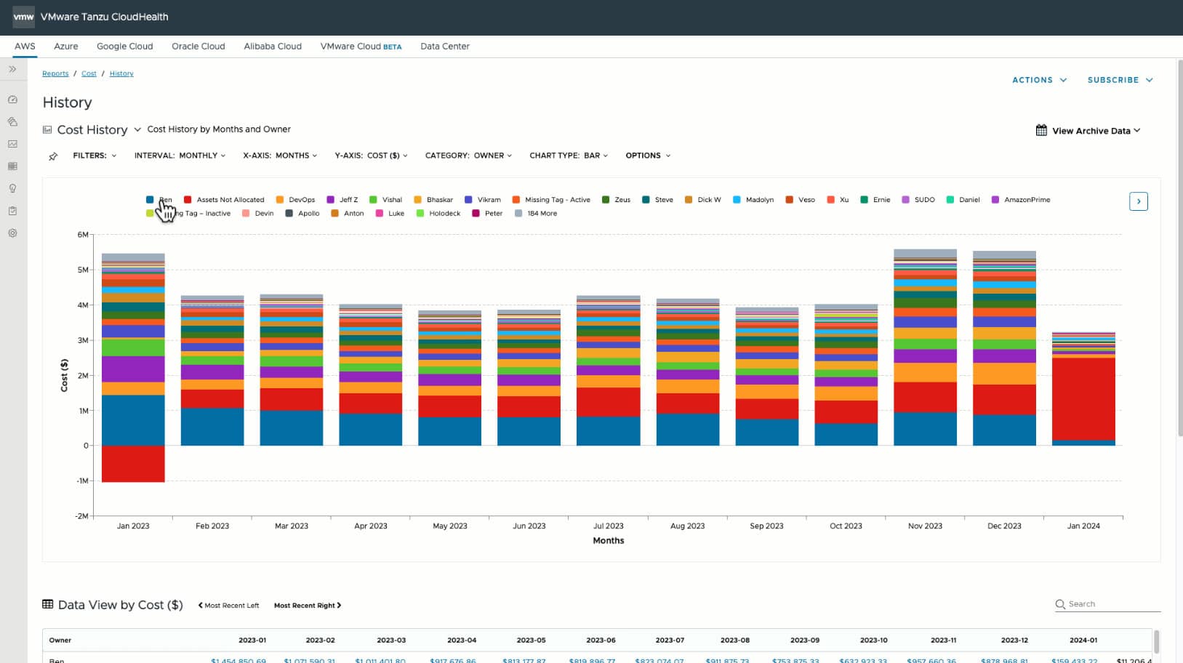Click the table list icon in the sidebar
This screenshot has width=1183, height=663.
tap(12, 166)
